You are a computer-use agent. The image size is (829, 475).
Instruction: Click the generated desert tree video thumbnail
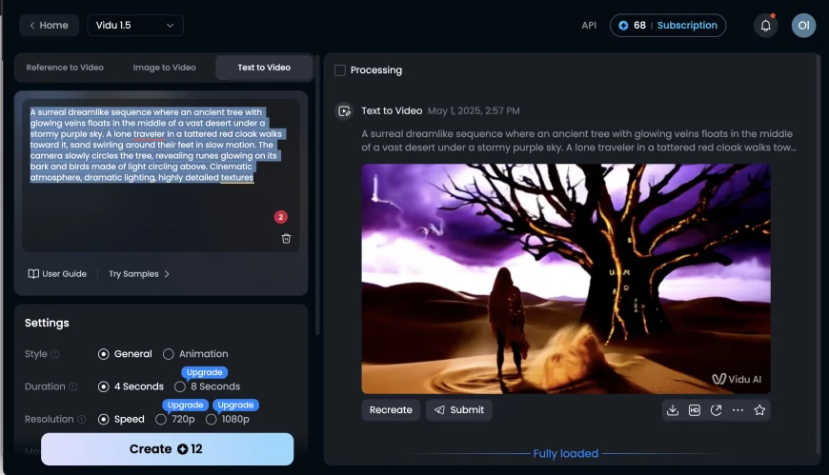tap(565, 279)
